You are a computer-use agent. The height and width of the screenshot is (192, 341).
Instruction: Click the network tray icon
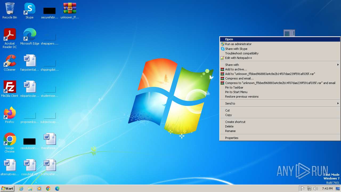click(309, 189)
